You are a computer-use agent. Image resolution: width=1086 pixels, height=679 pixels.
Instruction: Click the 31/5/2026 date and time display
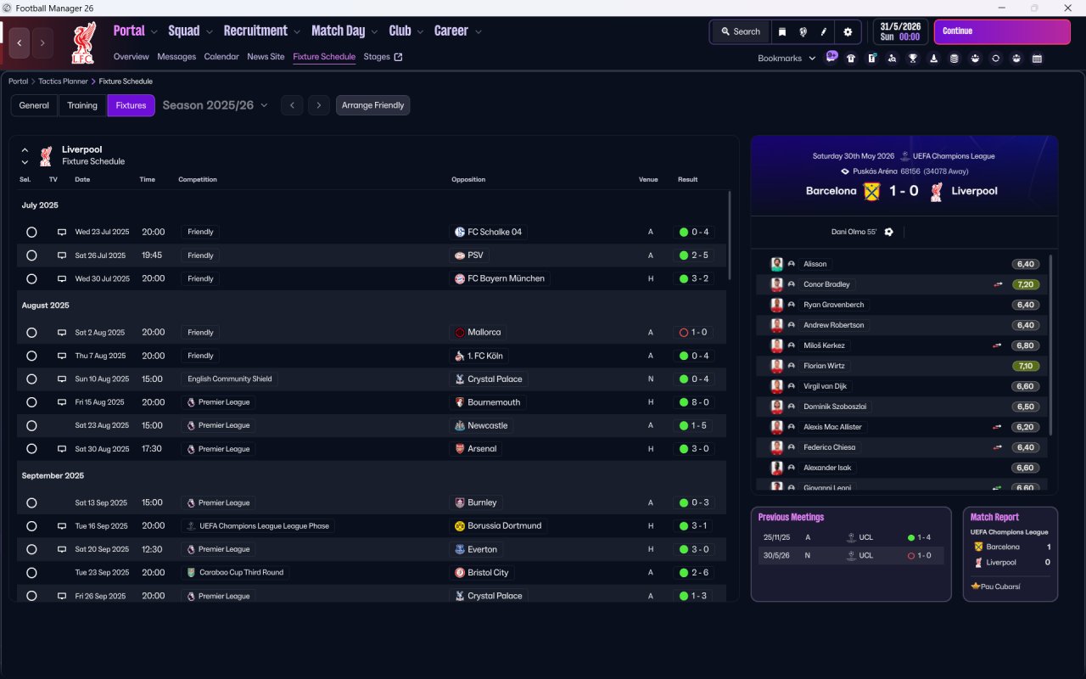click(x=901, y=31)
